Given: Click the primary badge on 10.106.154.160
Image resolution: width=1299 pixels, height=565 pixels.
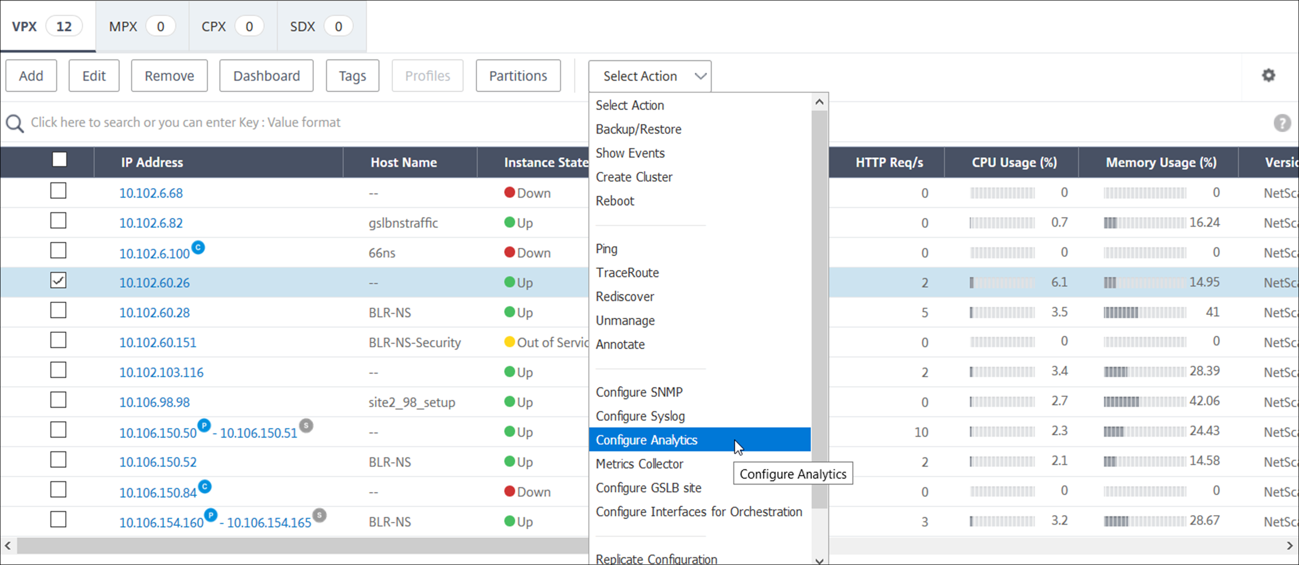Looking at the screenshot, I should click(211, 516).
